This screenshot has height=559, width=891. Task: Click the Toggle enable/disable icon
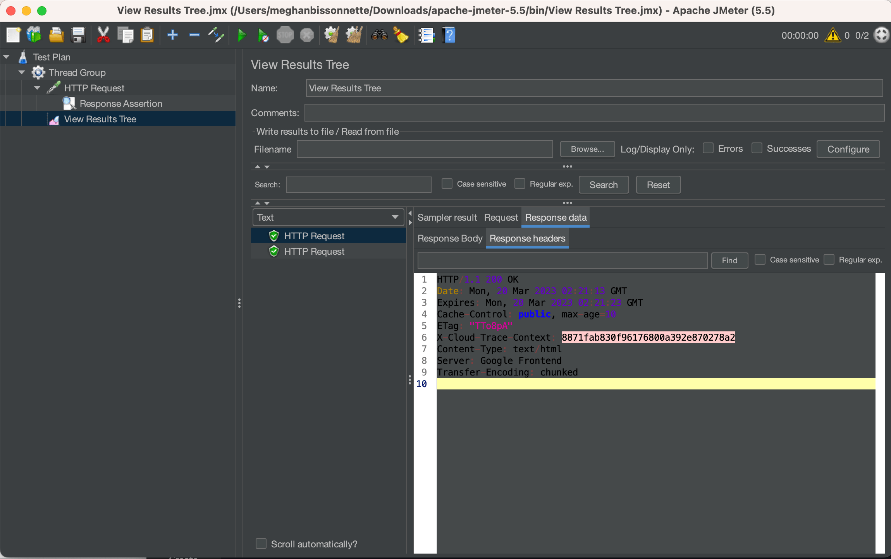pyautogui.click(x=216, y=35)
